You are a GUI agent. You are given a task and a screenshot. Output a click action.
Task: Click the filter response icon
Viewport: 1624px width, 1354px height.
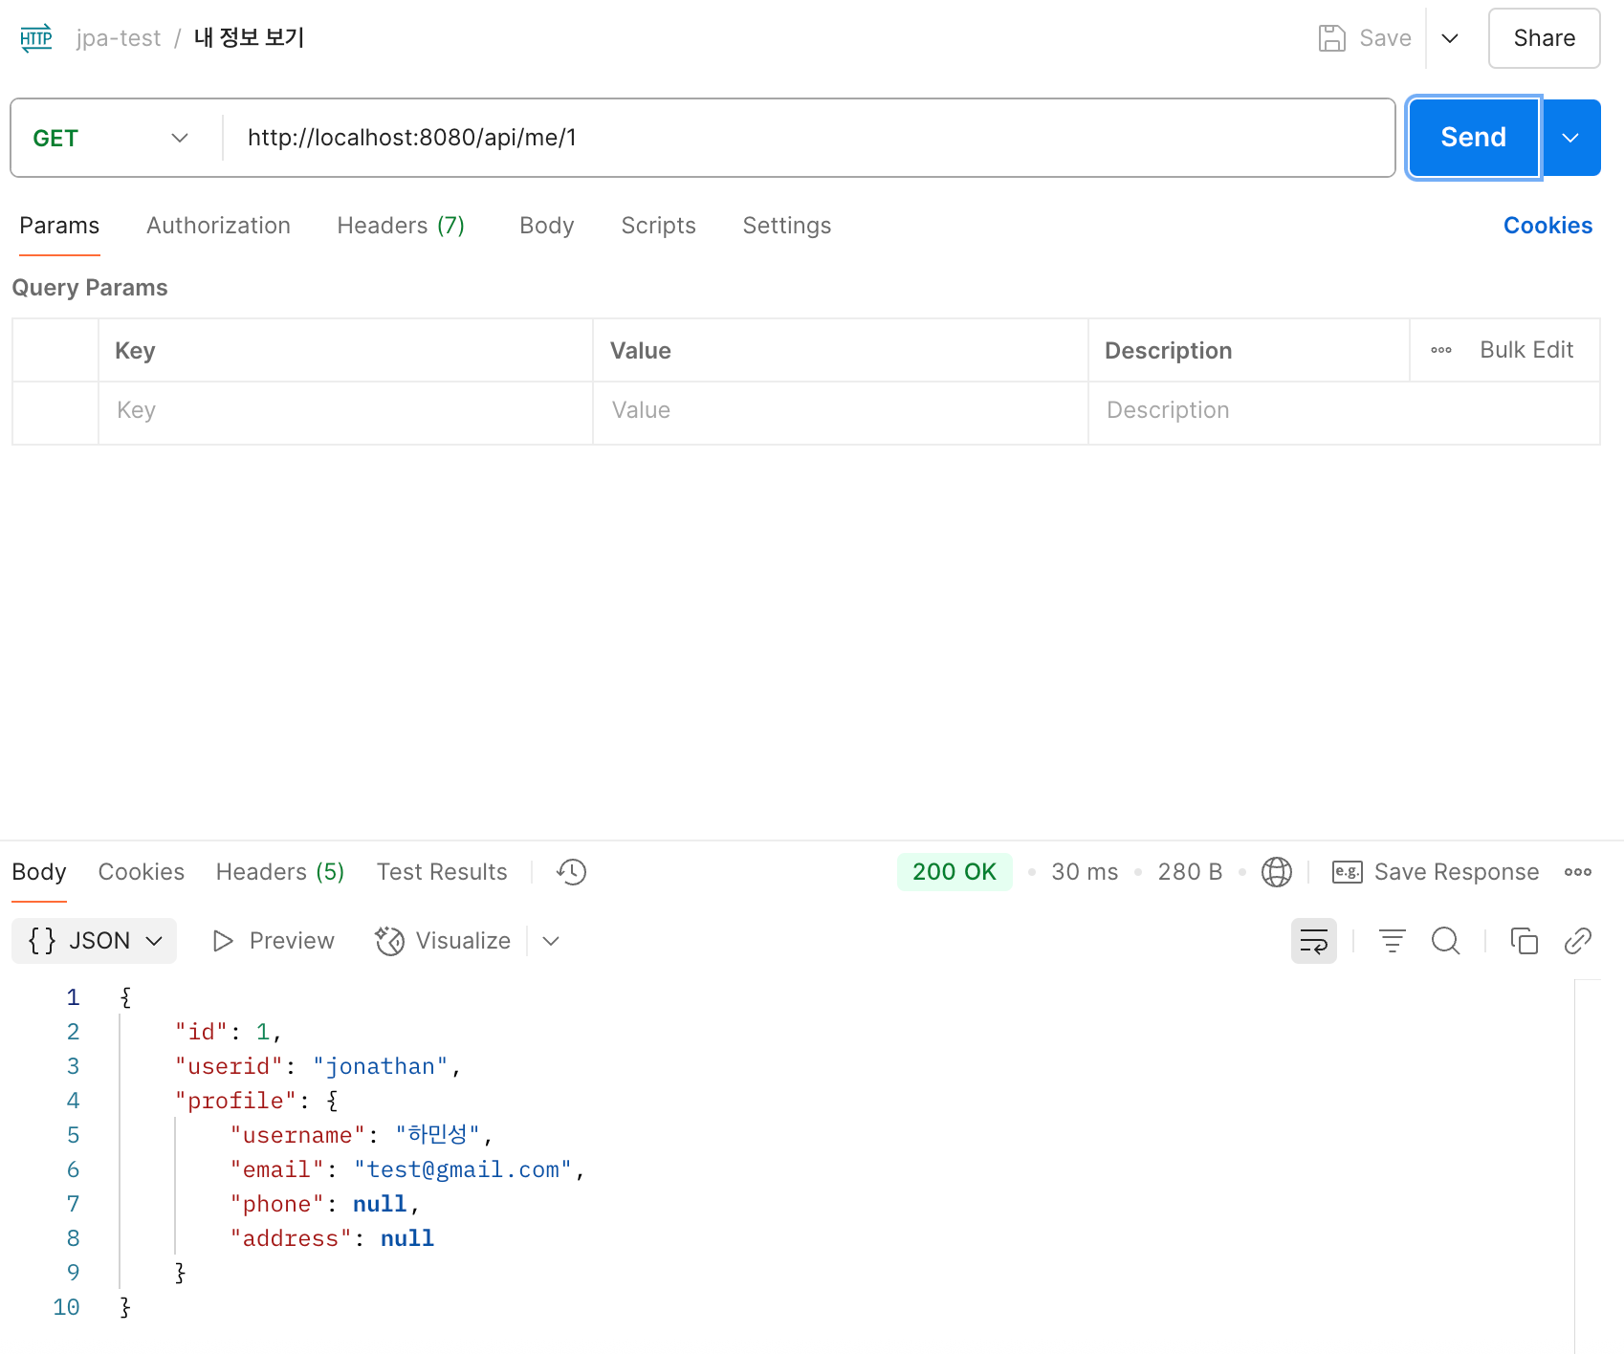click(1393, 941)
